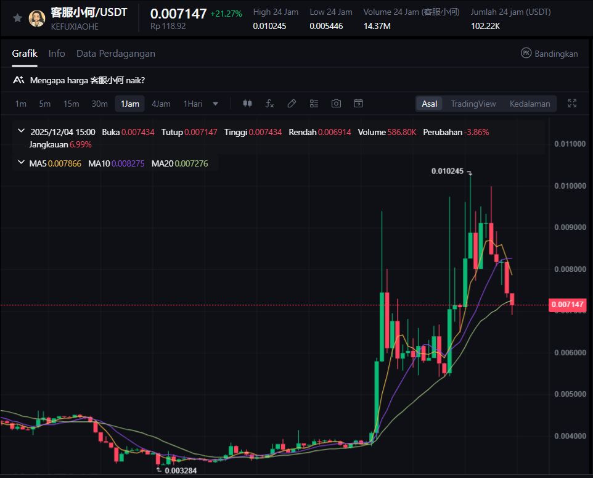593x478 pixels.
Task: Switch chart view to Kedalaman
Action: coord(530,104)
